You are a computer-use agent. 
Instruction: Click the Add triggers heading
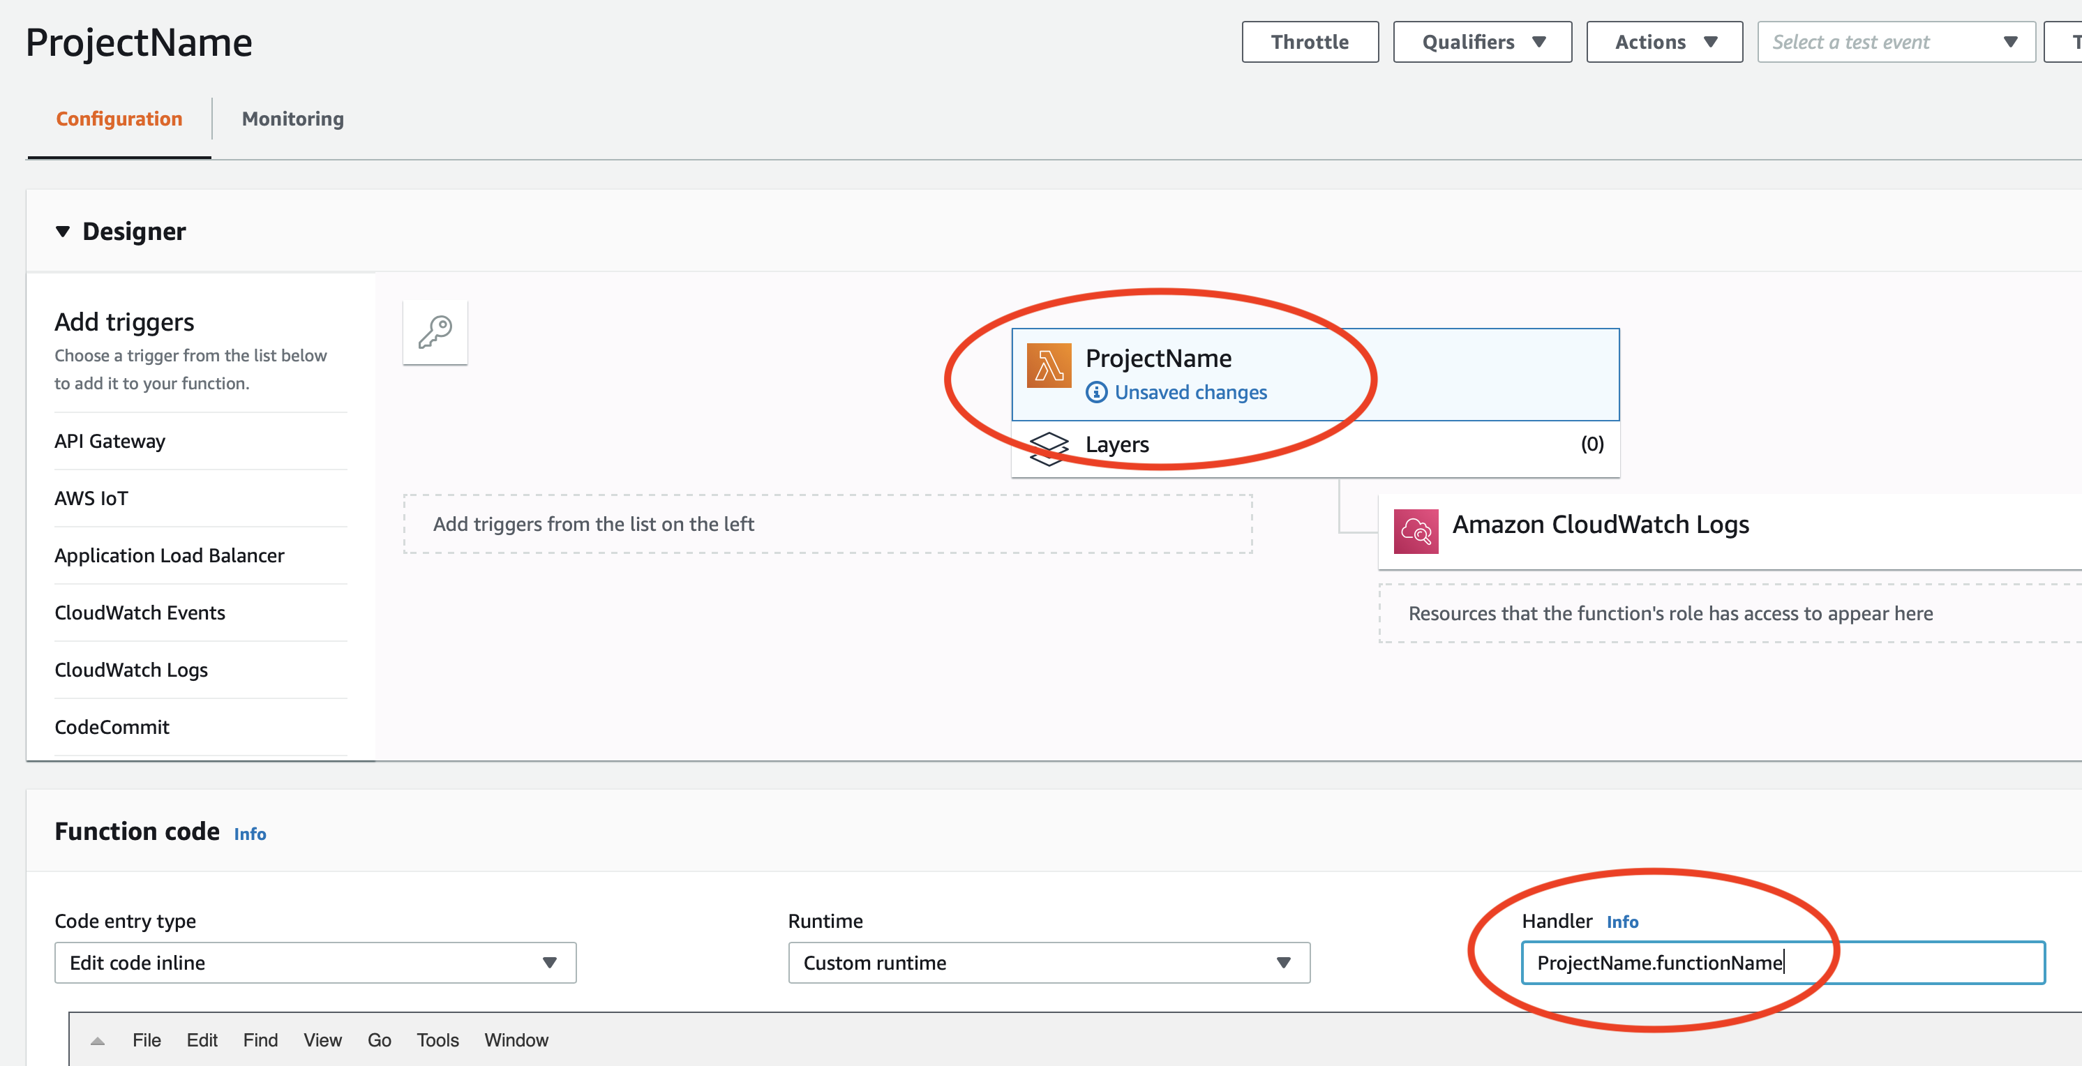point(123,322)
